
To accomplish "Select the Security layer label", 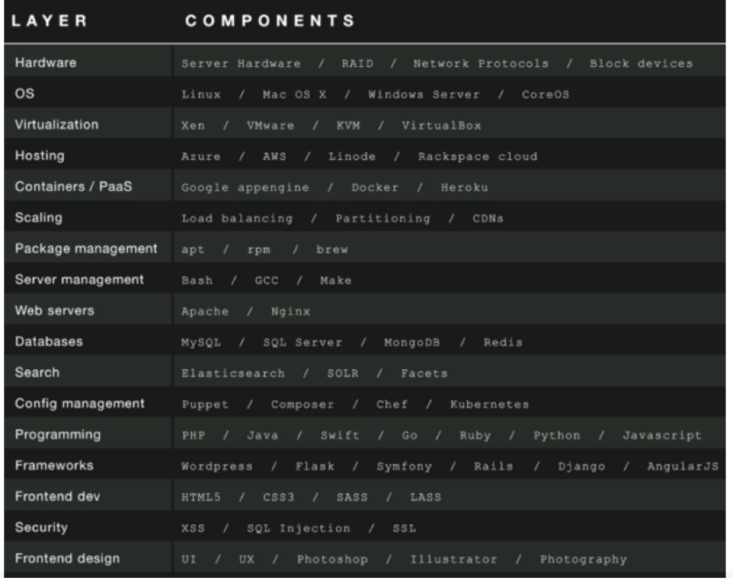I will point(41,527).
